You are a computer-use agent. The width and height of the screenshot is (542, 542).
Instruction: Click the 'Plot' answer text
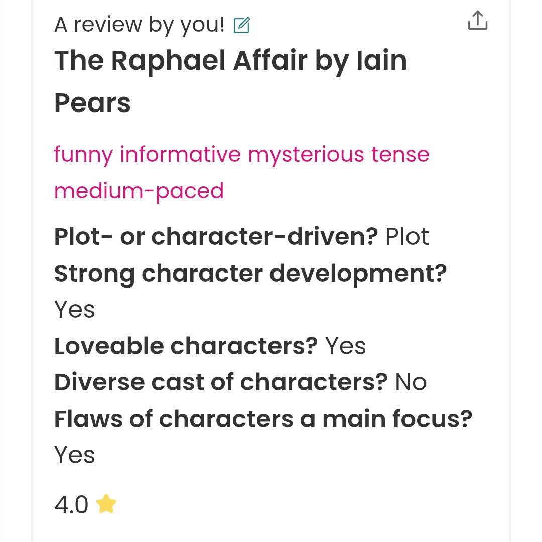pyautogui.click(x=407, y=237)
